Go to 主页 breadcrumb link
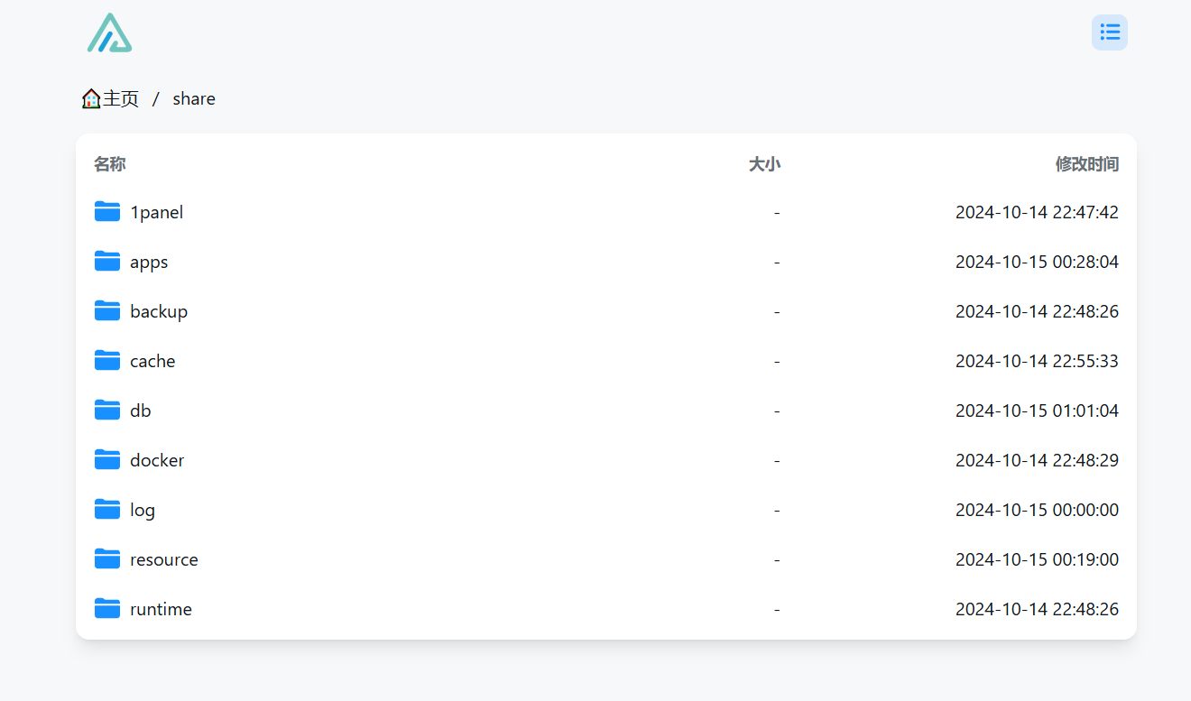This screenshot has width=1191, height=701. tap(120, 99)
